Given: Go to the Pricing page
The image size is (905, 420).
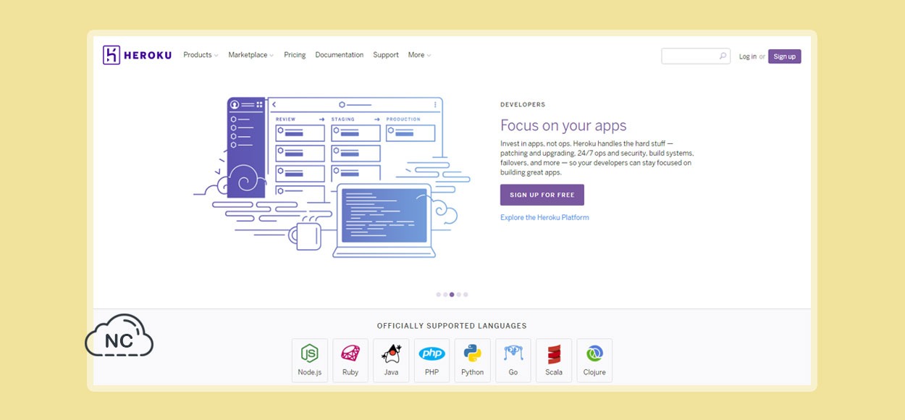Looking at the screenshot, I should point(295,55).
